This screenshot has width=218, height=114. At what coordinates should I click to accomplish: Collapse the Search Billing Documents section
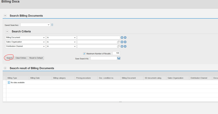pos(5,16)
